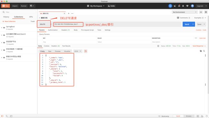Select the response Cookies tab
209x118 pixels.
coord(47,46)
